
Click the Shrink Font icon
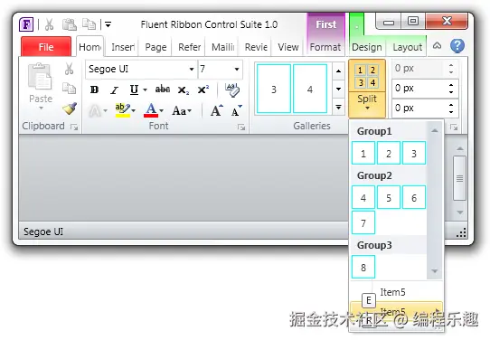point(237,110)
